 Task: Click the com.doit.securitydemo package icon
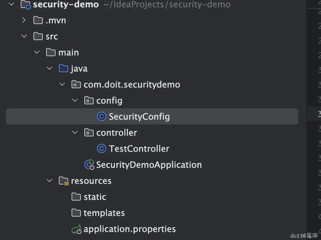tap(76, 85)
